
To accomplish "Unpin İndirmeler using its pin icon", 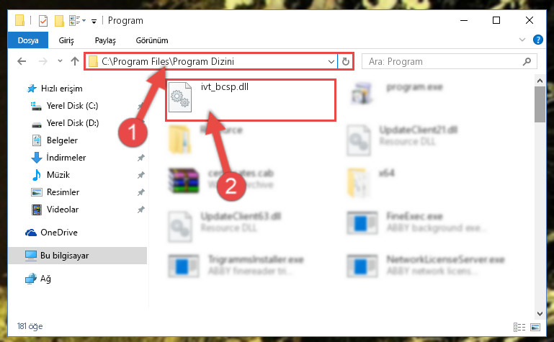I will click(141, 158).
